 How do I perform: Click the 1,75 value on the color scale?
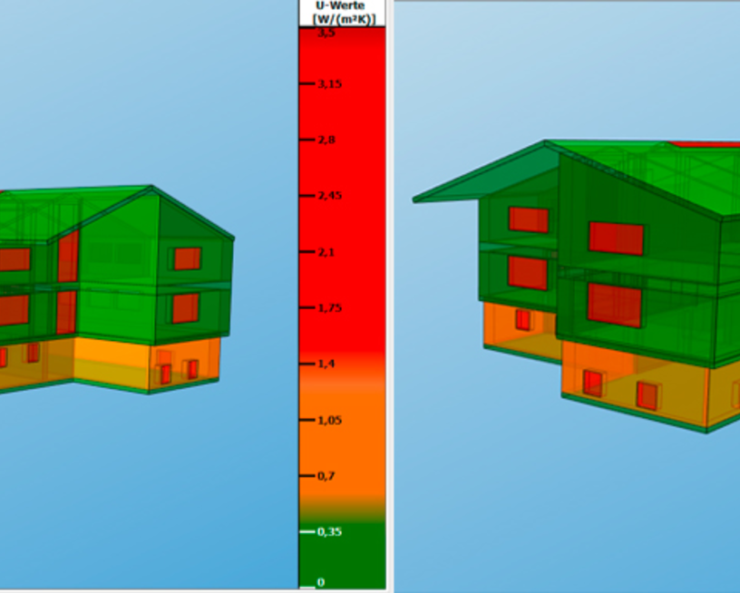[329, 308]
